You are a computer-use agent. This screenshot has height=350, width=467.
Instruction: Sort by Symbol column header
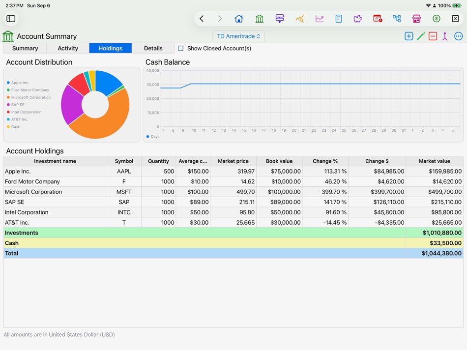tap(124, 161)
